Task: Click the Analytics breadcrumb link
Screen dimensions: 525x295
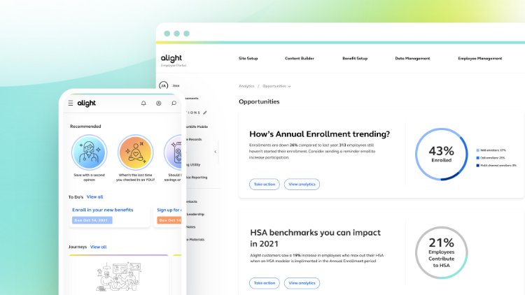Action: [x=246, y=86]
